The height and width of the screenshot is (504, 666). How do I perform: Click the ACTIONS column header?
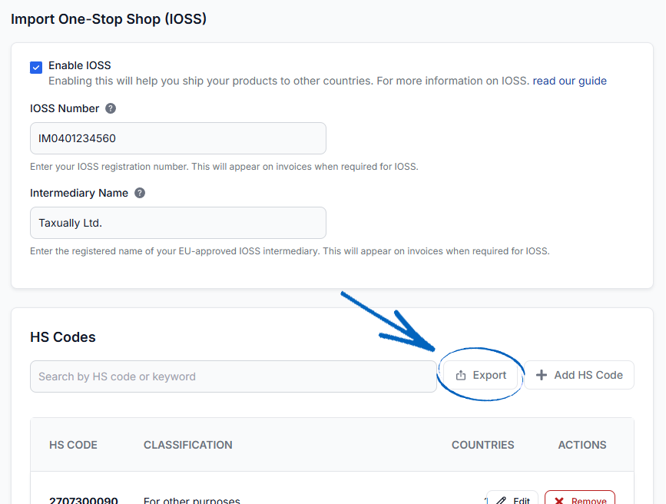point(582,445)
